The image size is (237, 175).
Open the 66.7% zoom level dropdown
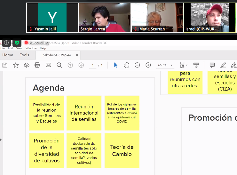[x=165, y=65]
